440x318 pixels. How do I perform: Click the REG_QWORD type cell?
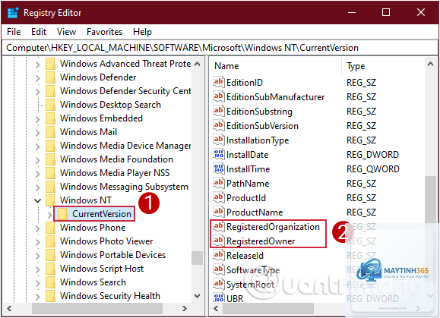click(373, 169)
